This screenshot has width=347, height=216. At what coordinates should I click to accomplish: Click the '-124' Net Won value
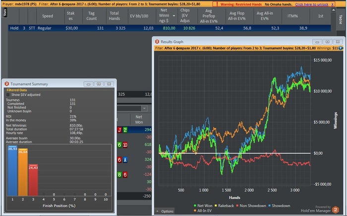[x=147, y=174]
